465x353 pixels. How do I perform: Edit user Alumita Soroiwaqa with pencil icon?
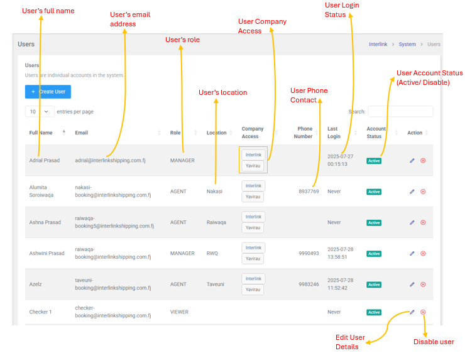412,192
